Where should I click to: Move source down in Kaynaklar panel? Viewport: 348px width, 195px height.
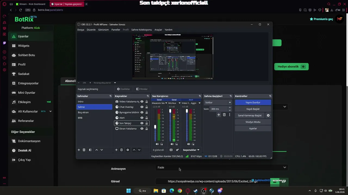click(139, 150)
